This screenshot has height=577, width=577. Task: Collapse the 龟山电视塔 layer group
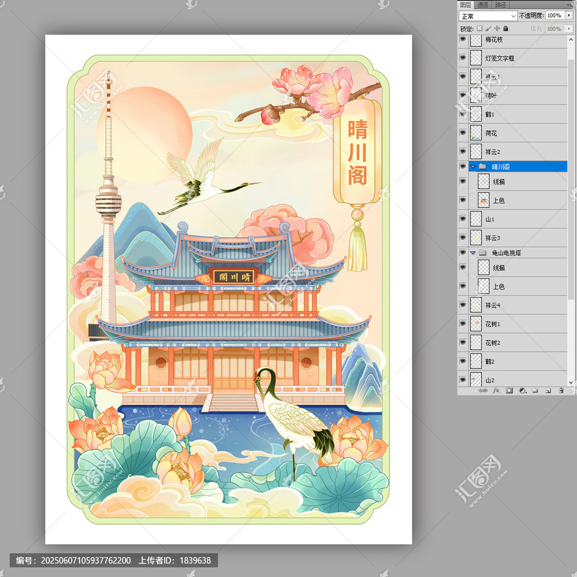[473, 253]
